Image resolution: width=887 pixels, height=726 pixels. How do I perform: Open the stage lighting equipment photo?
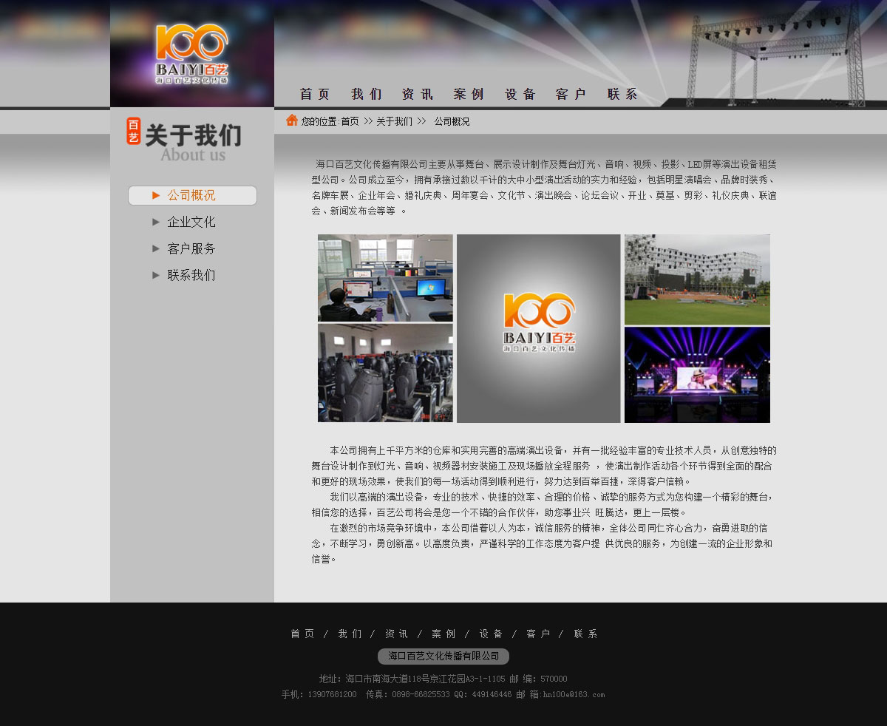coord(385,373)
